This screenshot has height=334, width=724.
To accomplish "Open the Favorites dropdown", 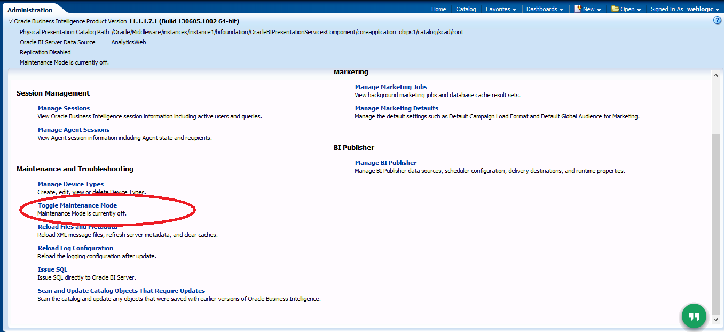I will click(501, 9).
